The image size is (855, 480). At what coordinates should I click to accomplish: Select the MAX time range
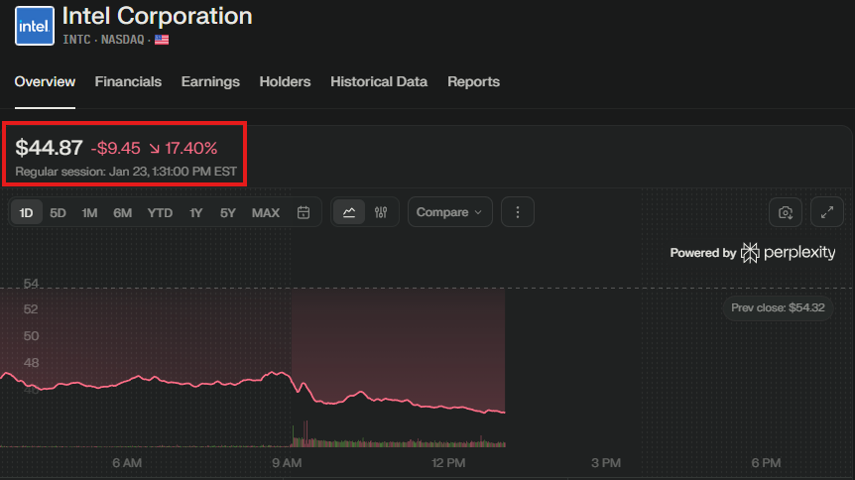tap(266, 212)
